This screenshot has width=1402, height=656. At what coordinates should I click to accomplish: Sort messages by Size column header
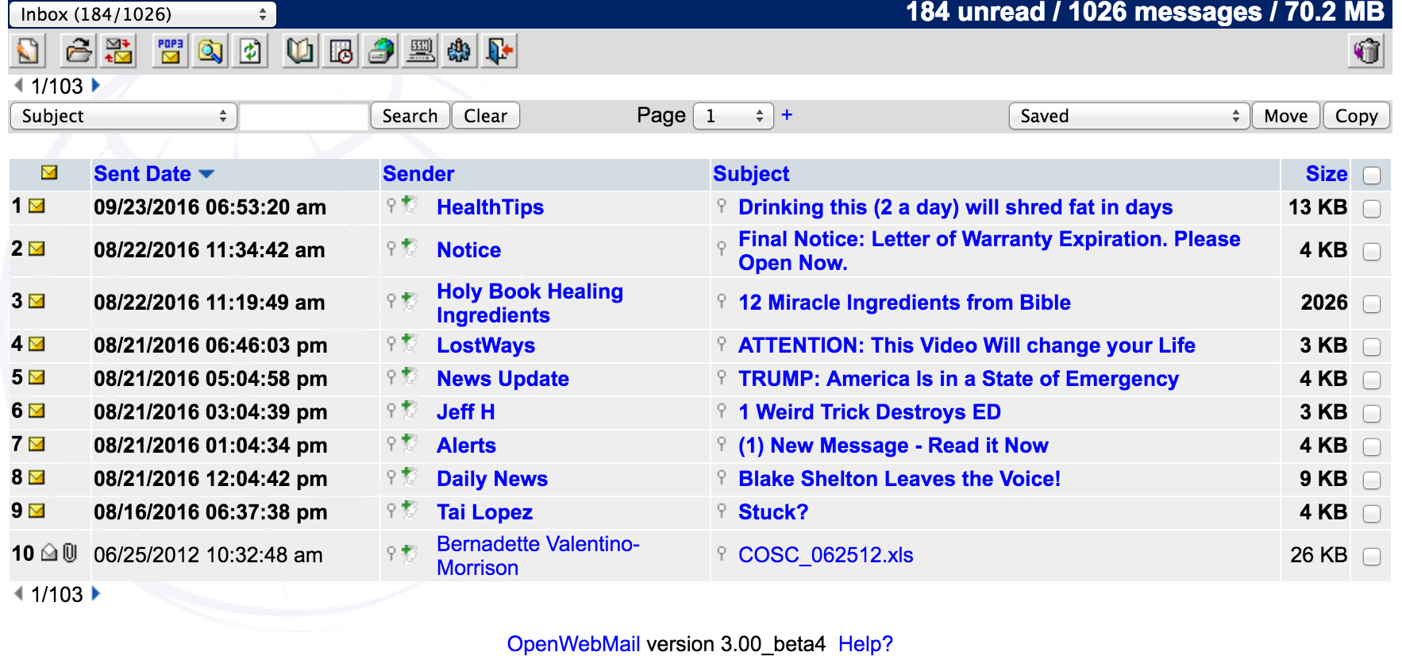click(x=1326, y=174)
